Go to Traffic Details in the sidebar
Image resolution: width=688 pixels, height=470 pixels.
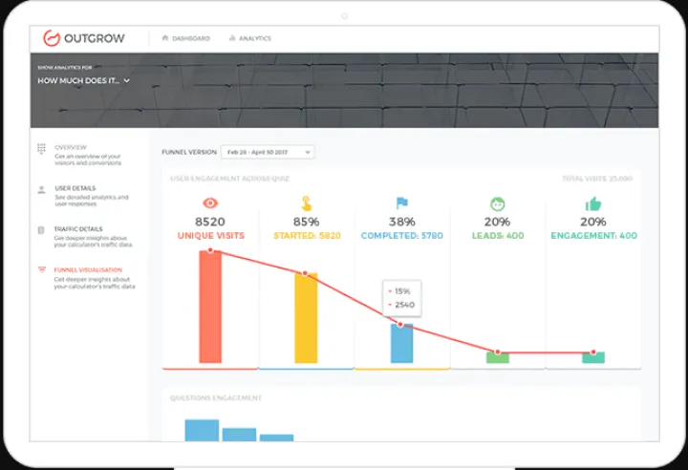pyautogui.click(x=78, y=229)
